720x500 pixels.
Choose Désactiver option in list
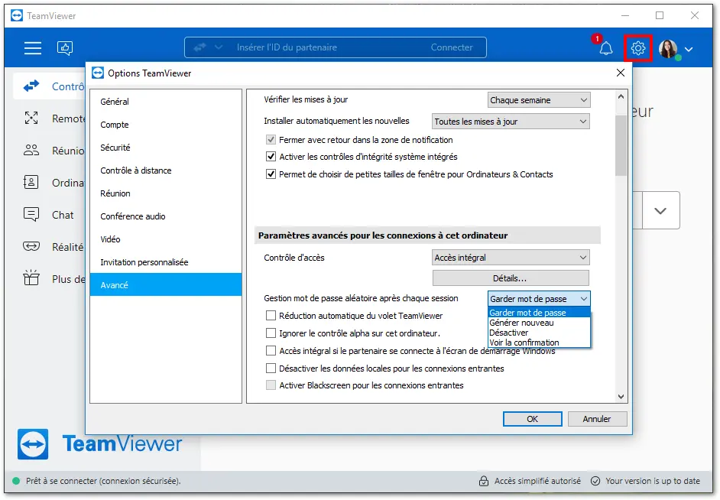point(539,333)
